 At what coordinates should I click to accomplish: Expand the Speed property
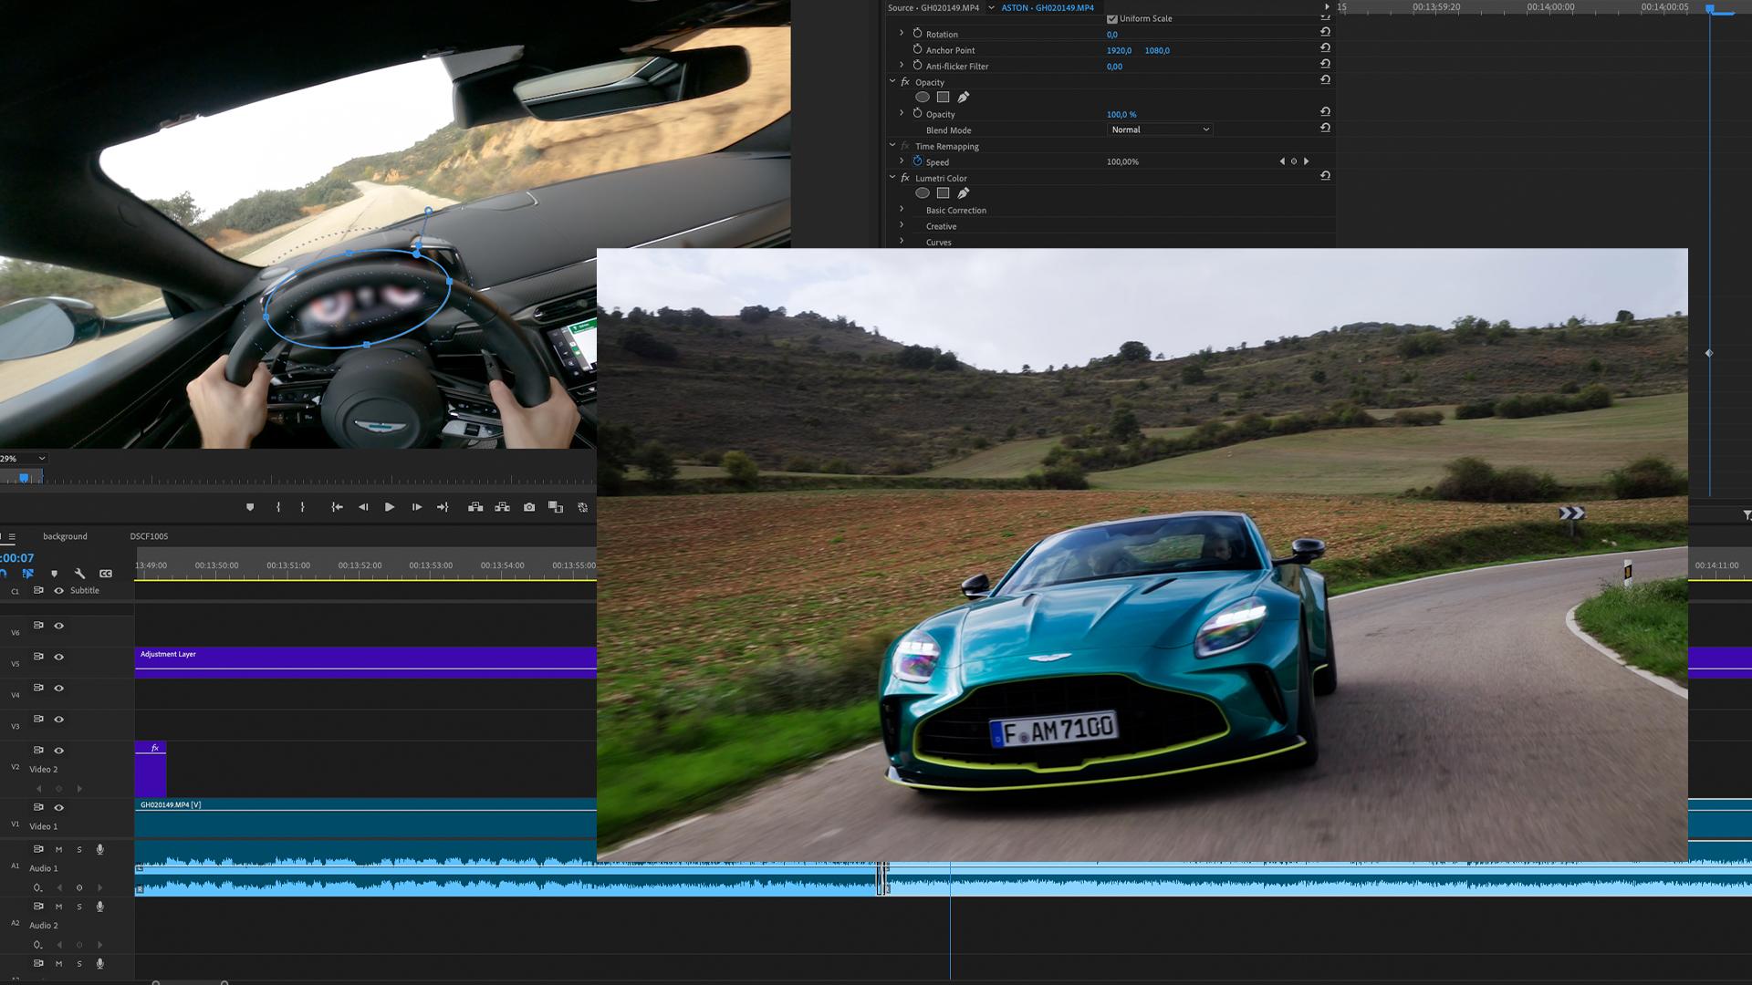[902, 161]
